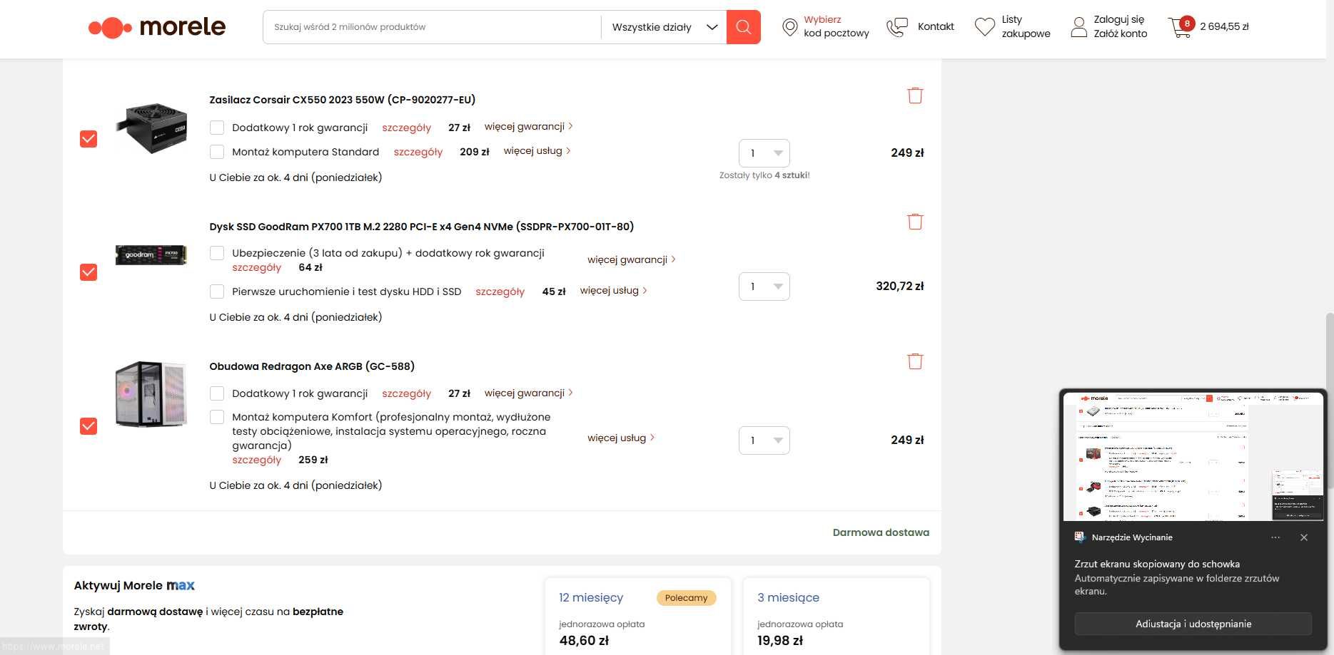Focus the product search field
Screen dimensions: 1334x655
(x=432, y=27)
